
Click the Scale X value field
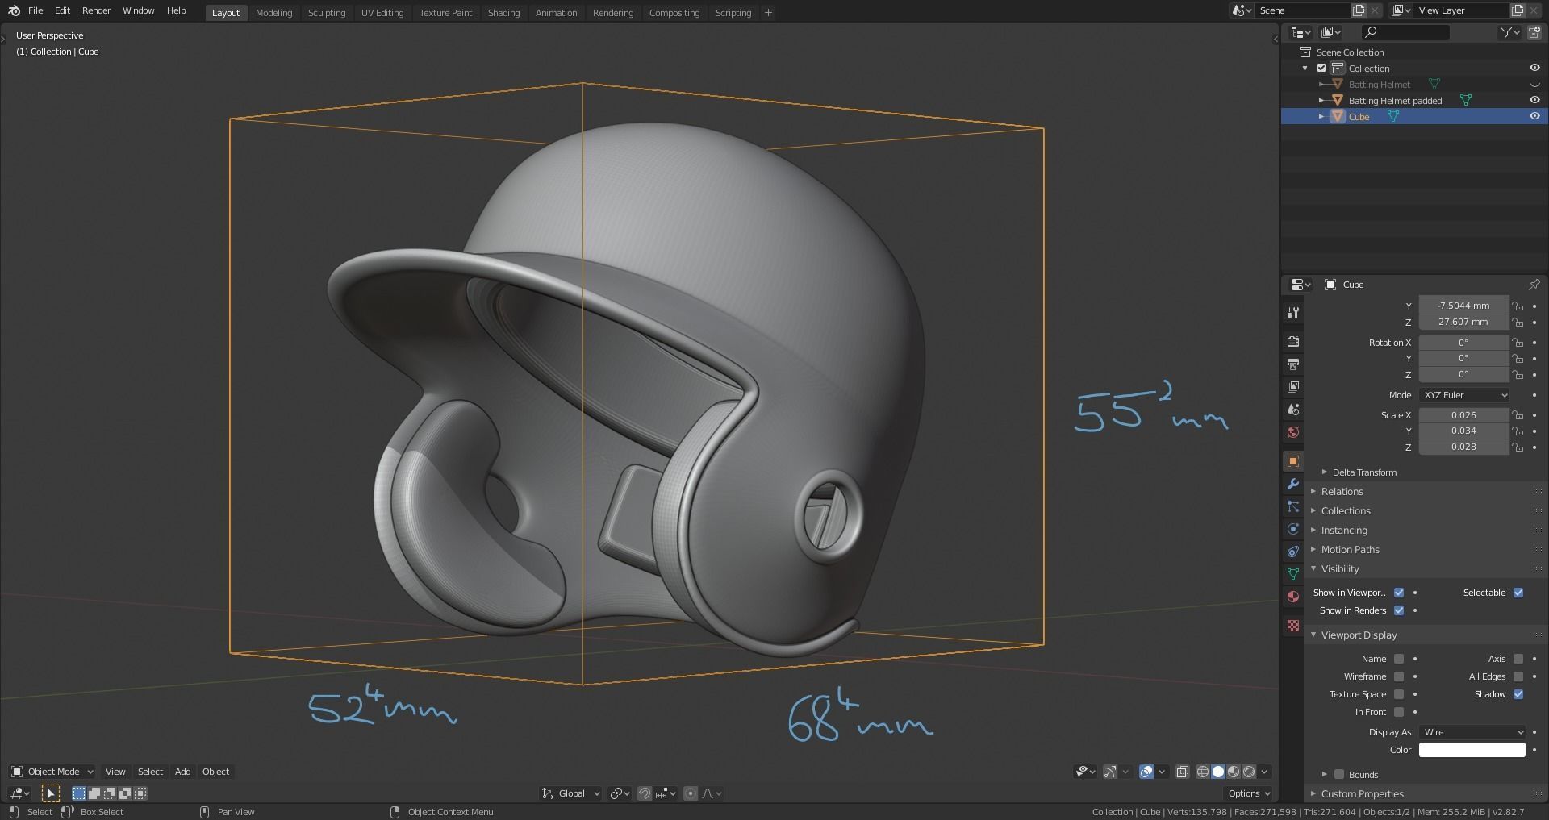pos(1463,415)
